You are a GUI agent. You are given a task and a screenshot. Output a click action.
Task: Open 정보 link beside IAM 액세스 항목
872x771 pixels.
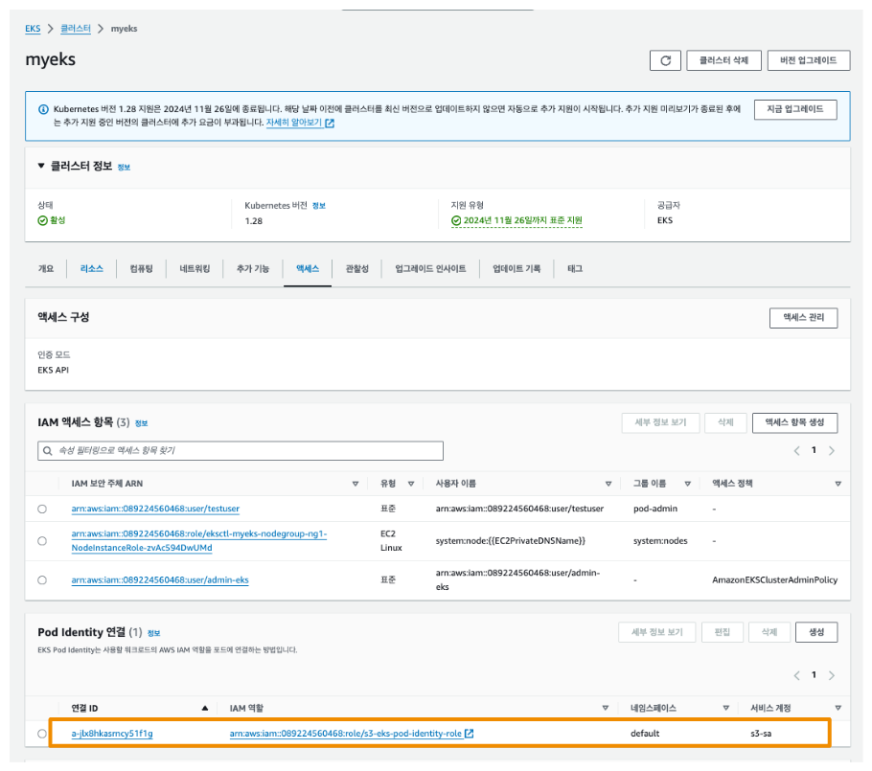[x=141, y=423]
